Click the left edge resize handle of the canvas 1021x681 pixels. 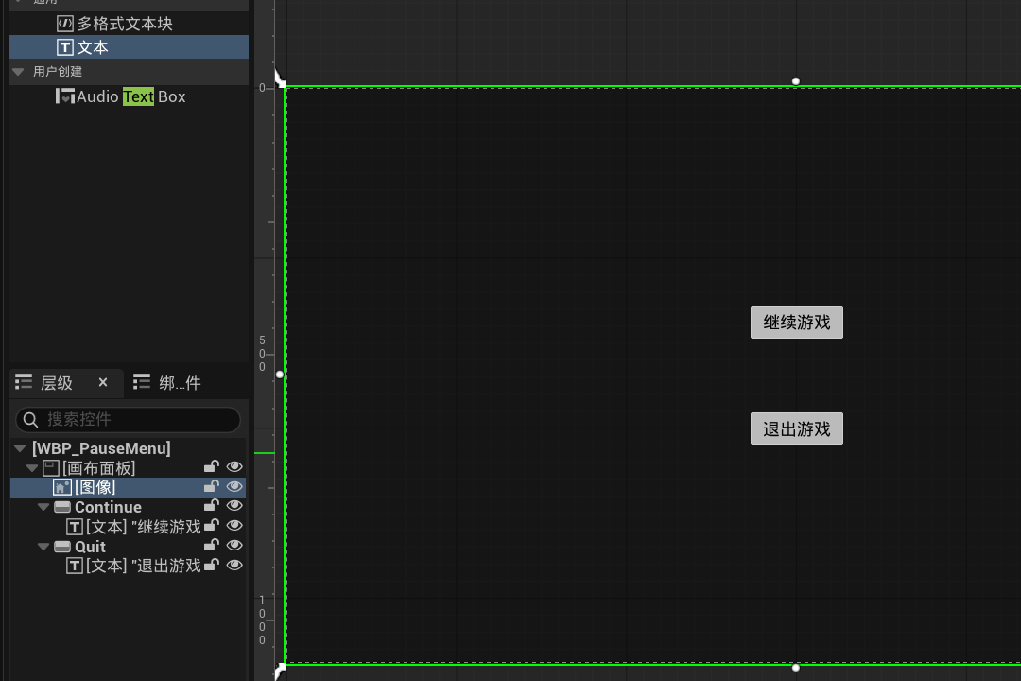[280, 375]
